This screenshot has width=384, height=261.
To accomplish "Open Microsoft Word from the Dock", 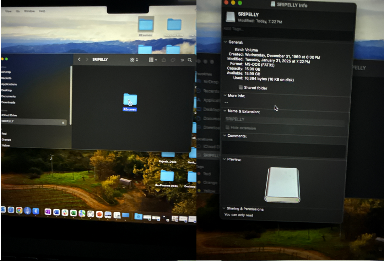I will pos(56,212).
